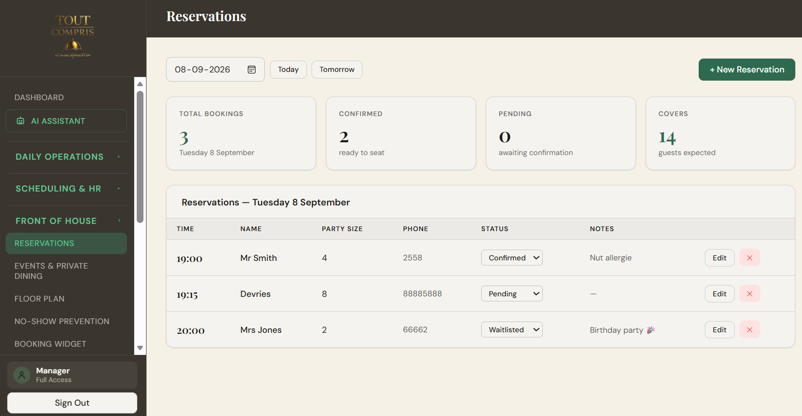Click the name Mrs Jones

point(261,330)
